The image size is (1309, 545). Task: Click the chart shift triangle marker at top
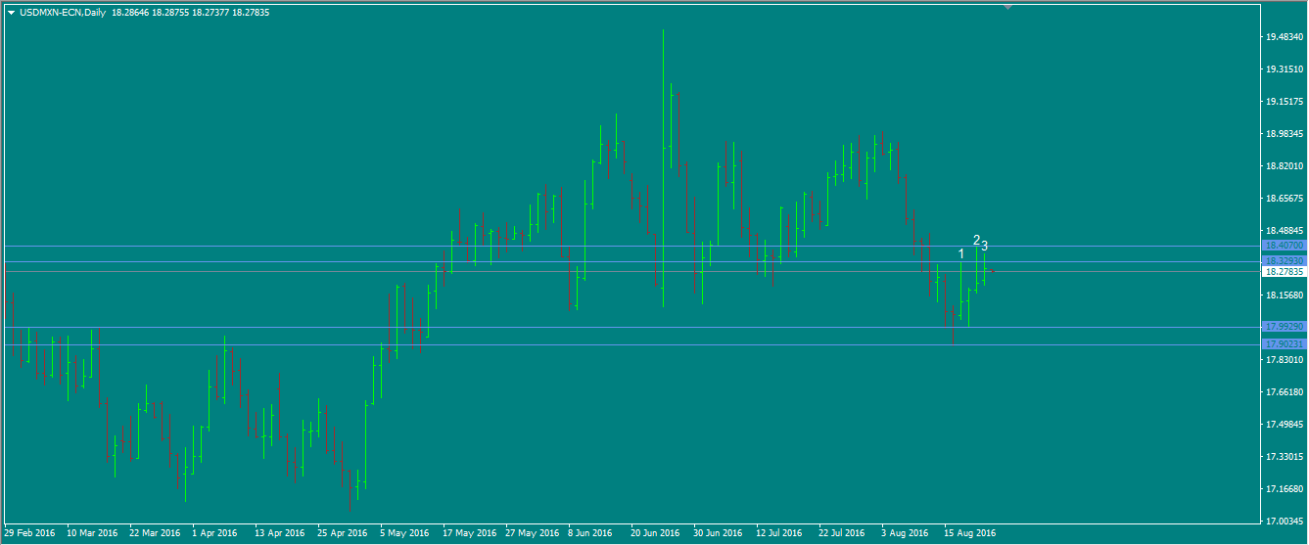click(x=1009, y=7)
